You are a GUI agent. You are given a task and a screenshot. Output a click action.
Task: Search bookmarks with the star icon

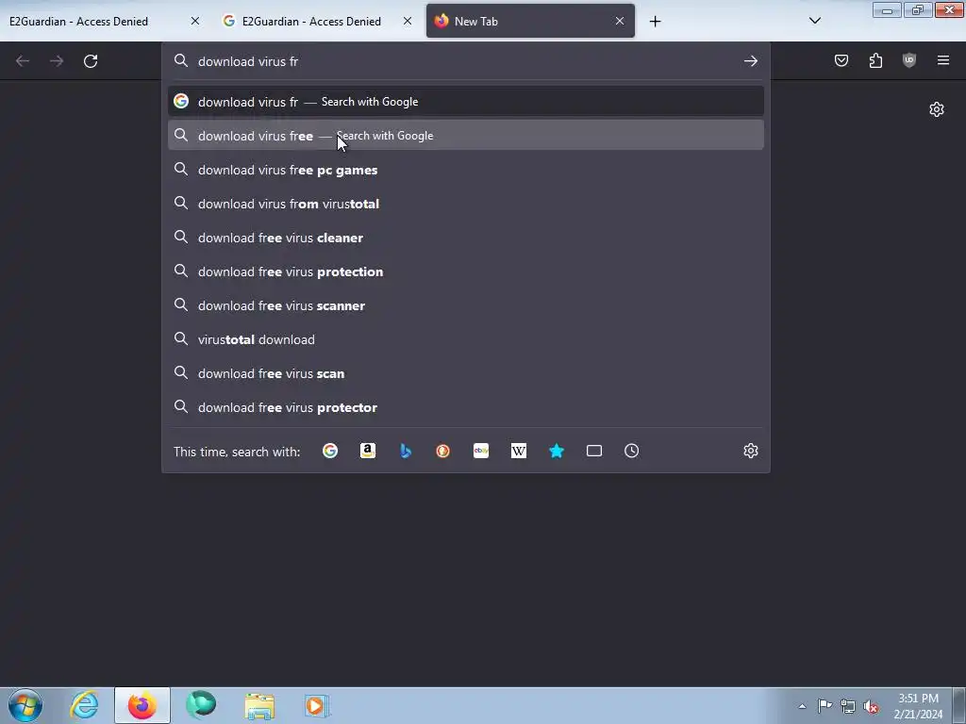click(557, 452)
